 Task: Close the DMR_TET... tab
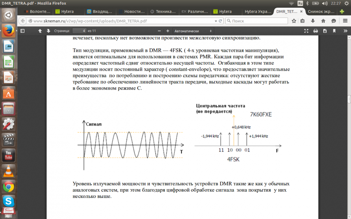pos(301,12)
